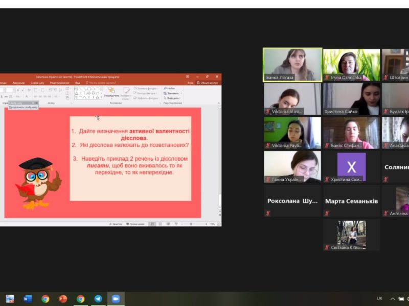Screen dimensions: 409x306
Task: Expand the Replace (Заменить) dropdown
Action: (172, 93)
